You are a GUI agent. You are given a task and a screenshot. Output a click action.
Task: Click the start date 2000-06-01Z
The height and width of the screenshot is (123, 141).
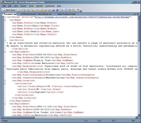point(44,55)
